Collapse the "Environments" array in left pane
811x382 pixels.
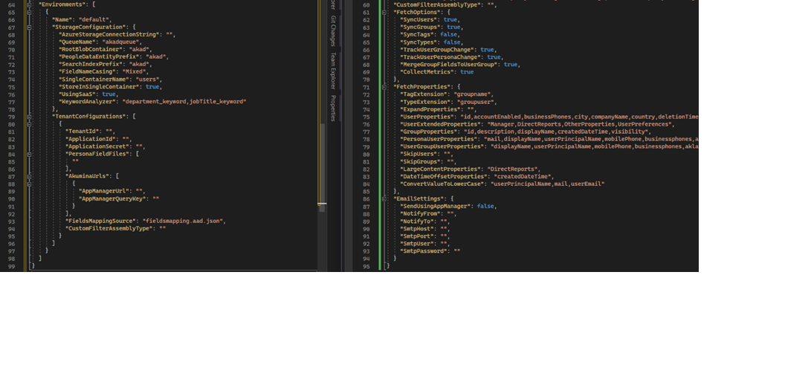pyautogui.click(x=29, y=4)
